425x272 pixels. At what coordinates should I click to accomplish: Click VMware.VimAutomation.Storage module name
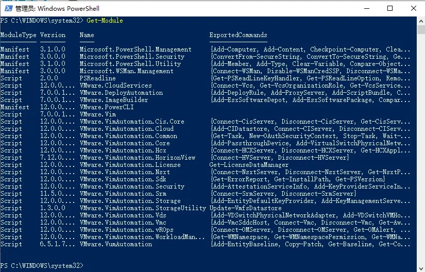pyautogui.click(x=130, y=201)
